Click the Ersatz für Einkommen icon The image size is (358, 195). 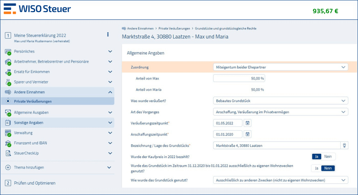click(8, 72)
